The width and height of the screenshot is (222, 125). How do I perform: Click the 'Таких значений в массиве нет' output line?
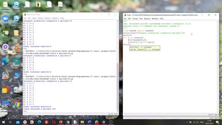[40, 109]
